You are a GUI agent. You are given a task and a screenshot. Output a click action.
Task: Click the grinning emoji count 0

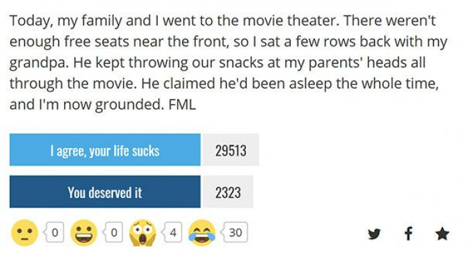[114, 232]
